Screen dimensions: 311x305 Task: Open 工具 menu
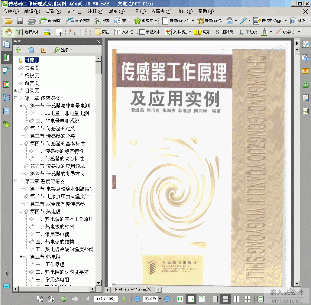(138, 11)
